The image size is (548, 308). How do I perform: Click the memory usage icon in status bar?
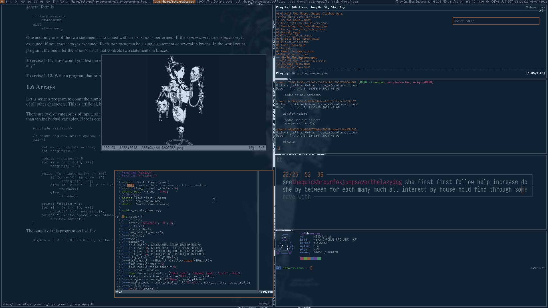coord(445,2)
